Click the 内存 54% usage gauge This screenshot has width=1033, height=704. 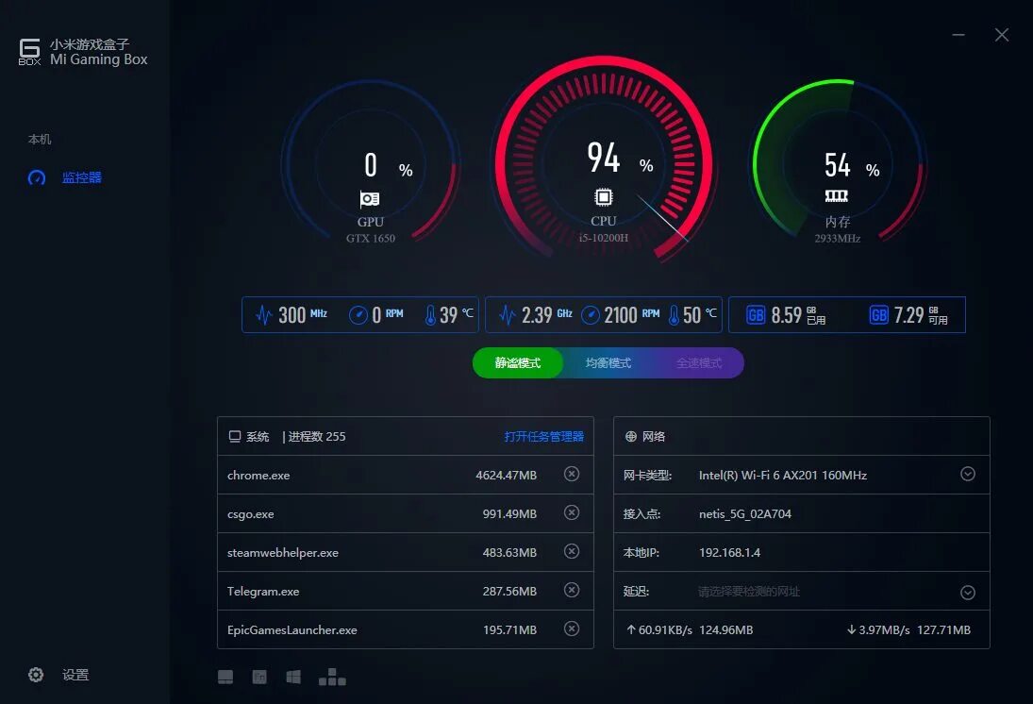click(x=838, y=163)
